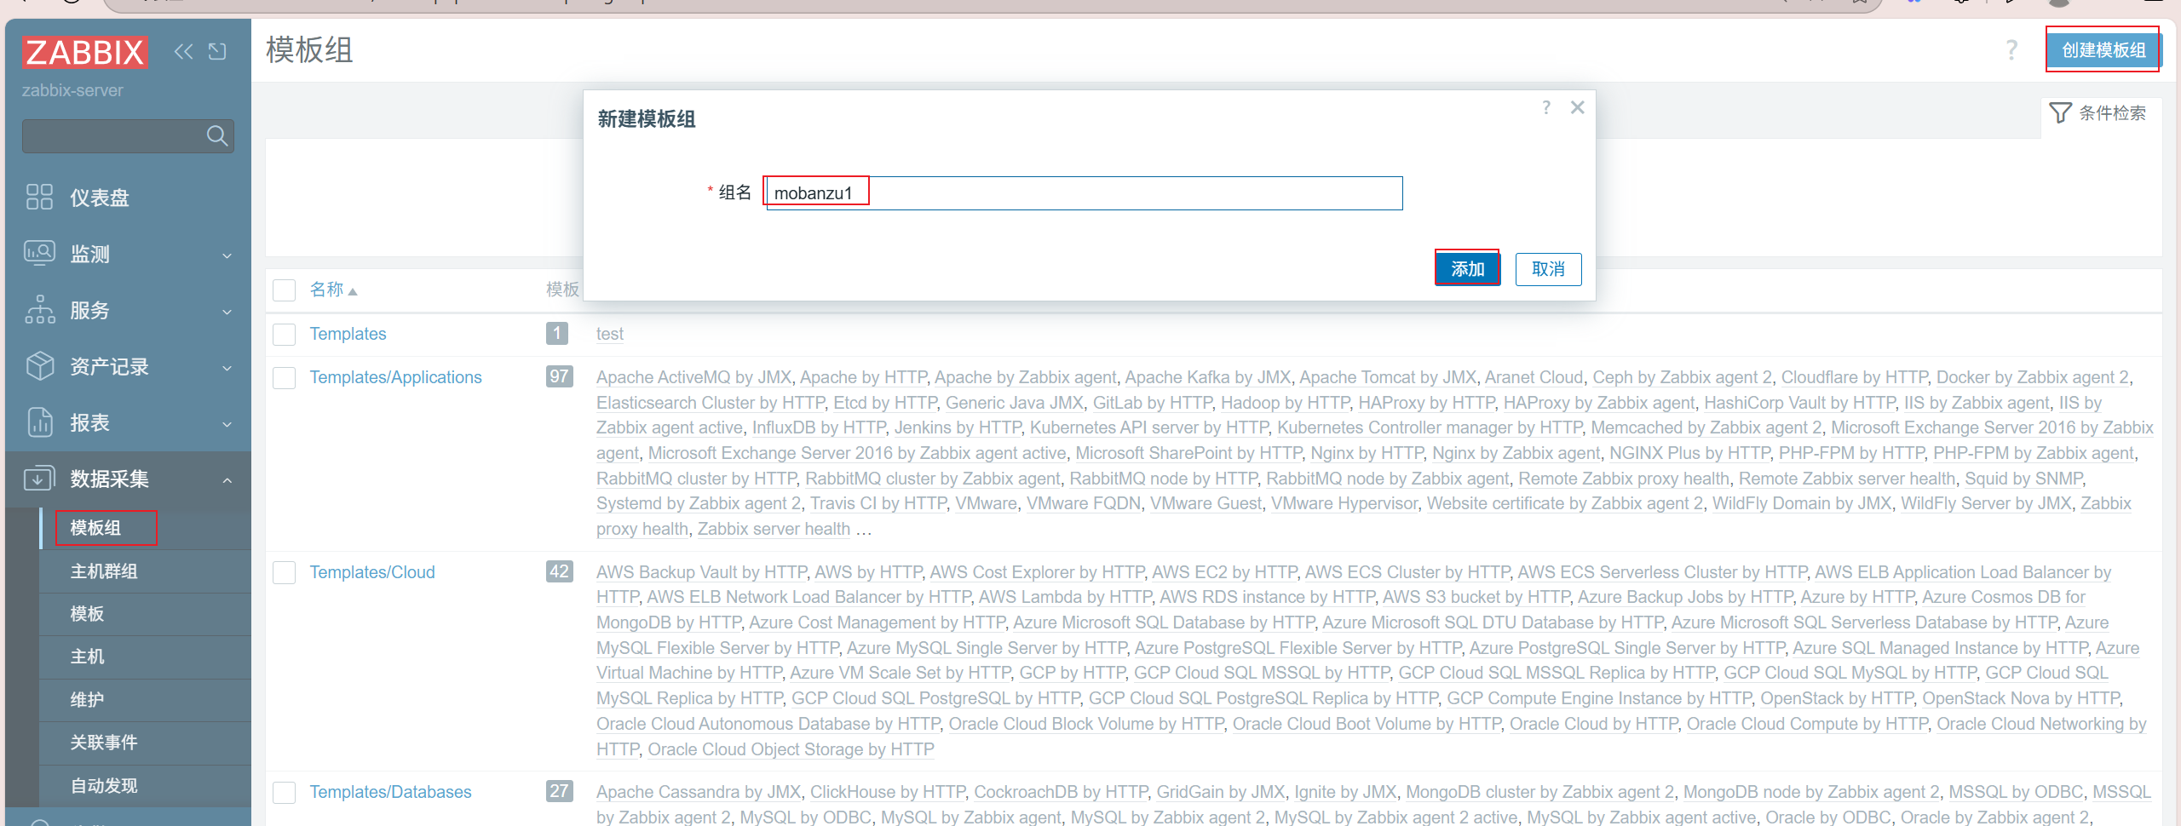The image size is (2181, 826).
Task: Click the inventory cube icon
Action: pos(39,365)
